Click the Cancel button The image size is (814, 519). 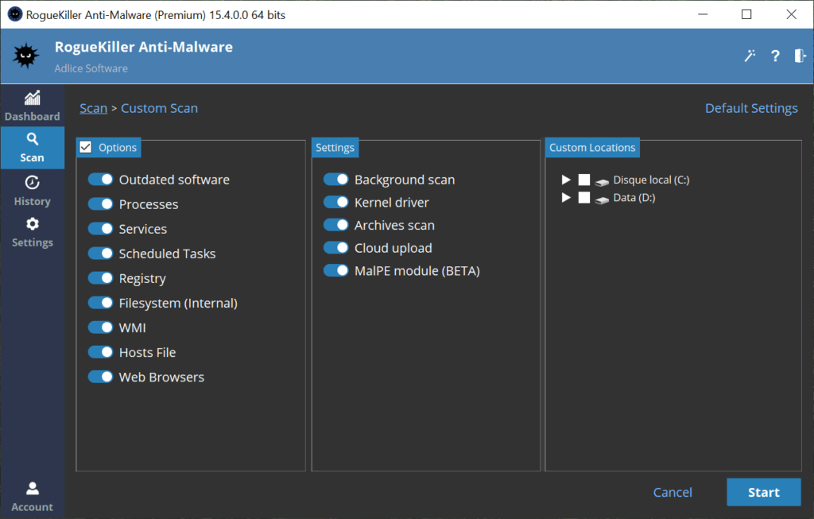click(673, 493)
